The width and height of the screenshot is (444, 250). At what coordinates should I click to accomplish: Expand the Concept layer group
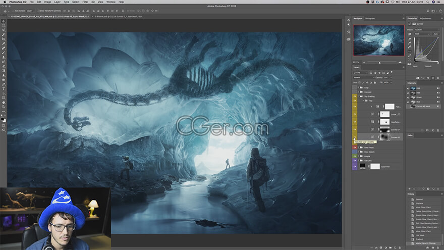pos(359,92)
